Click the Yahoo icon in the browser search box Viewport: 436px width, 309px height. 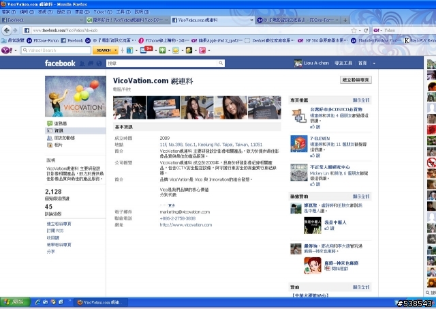pyautogui.click(x=376, y=30)
